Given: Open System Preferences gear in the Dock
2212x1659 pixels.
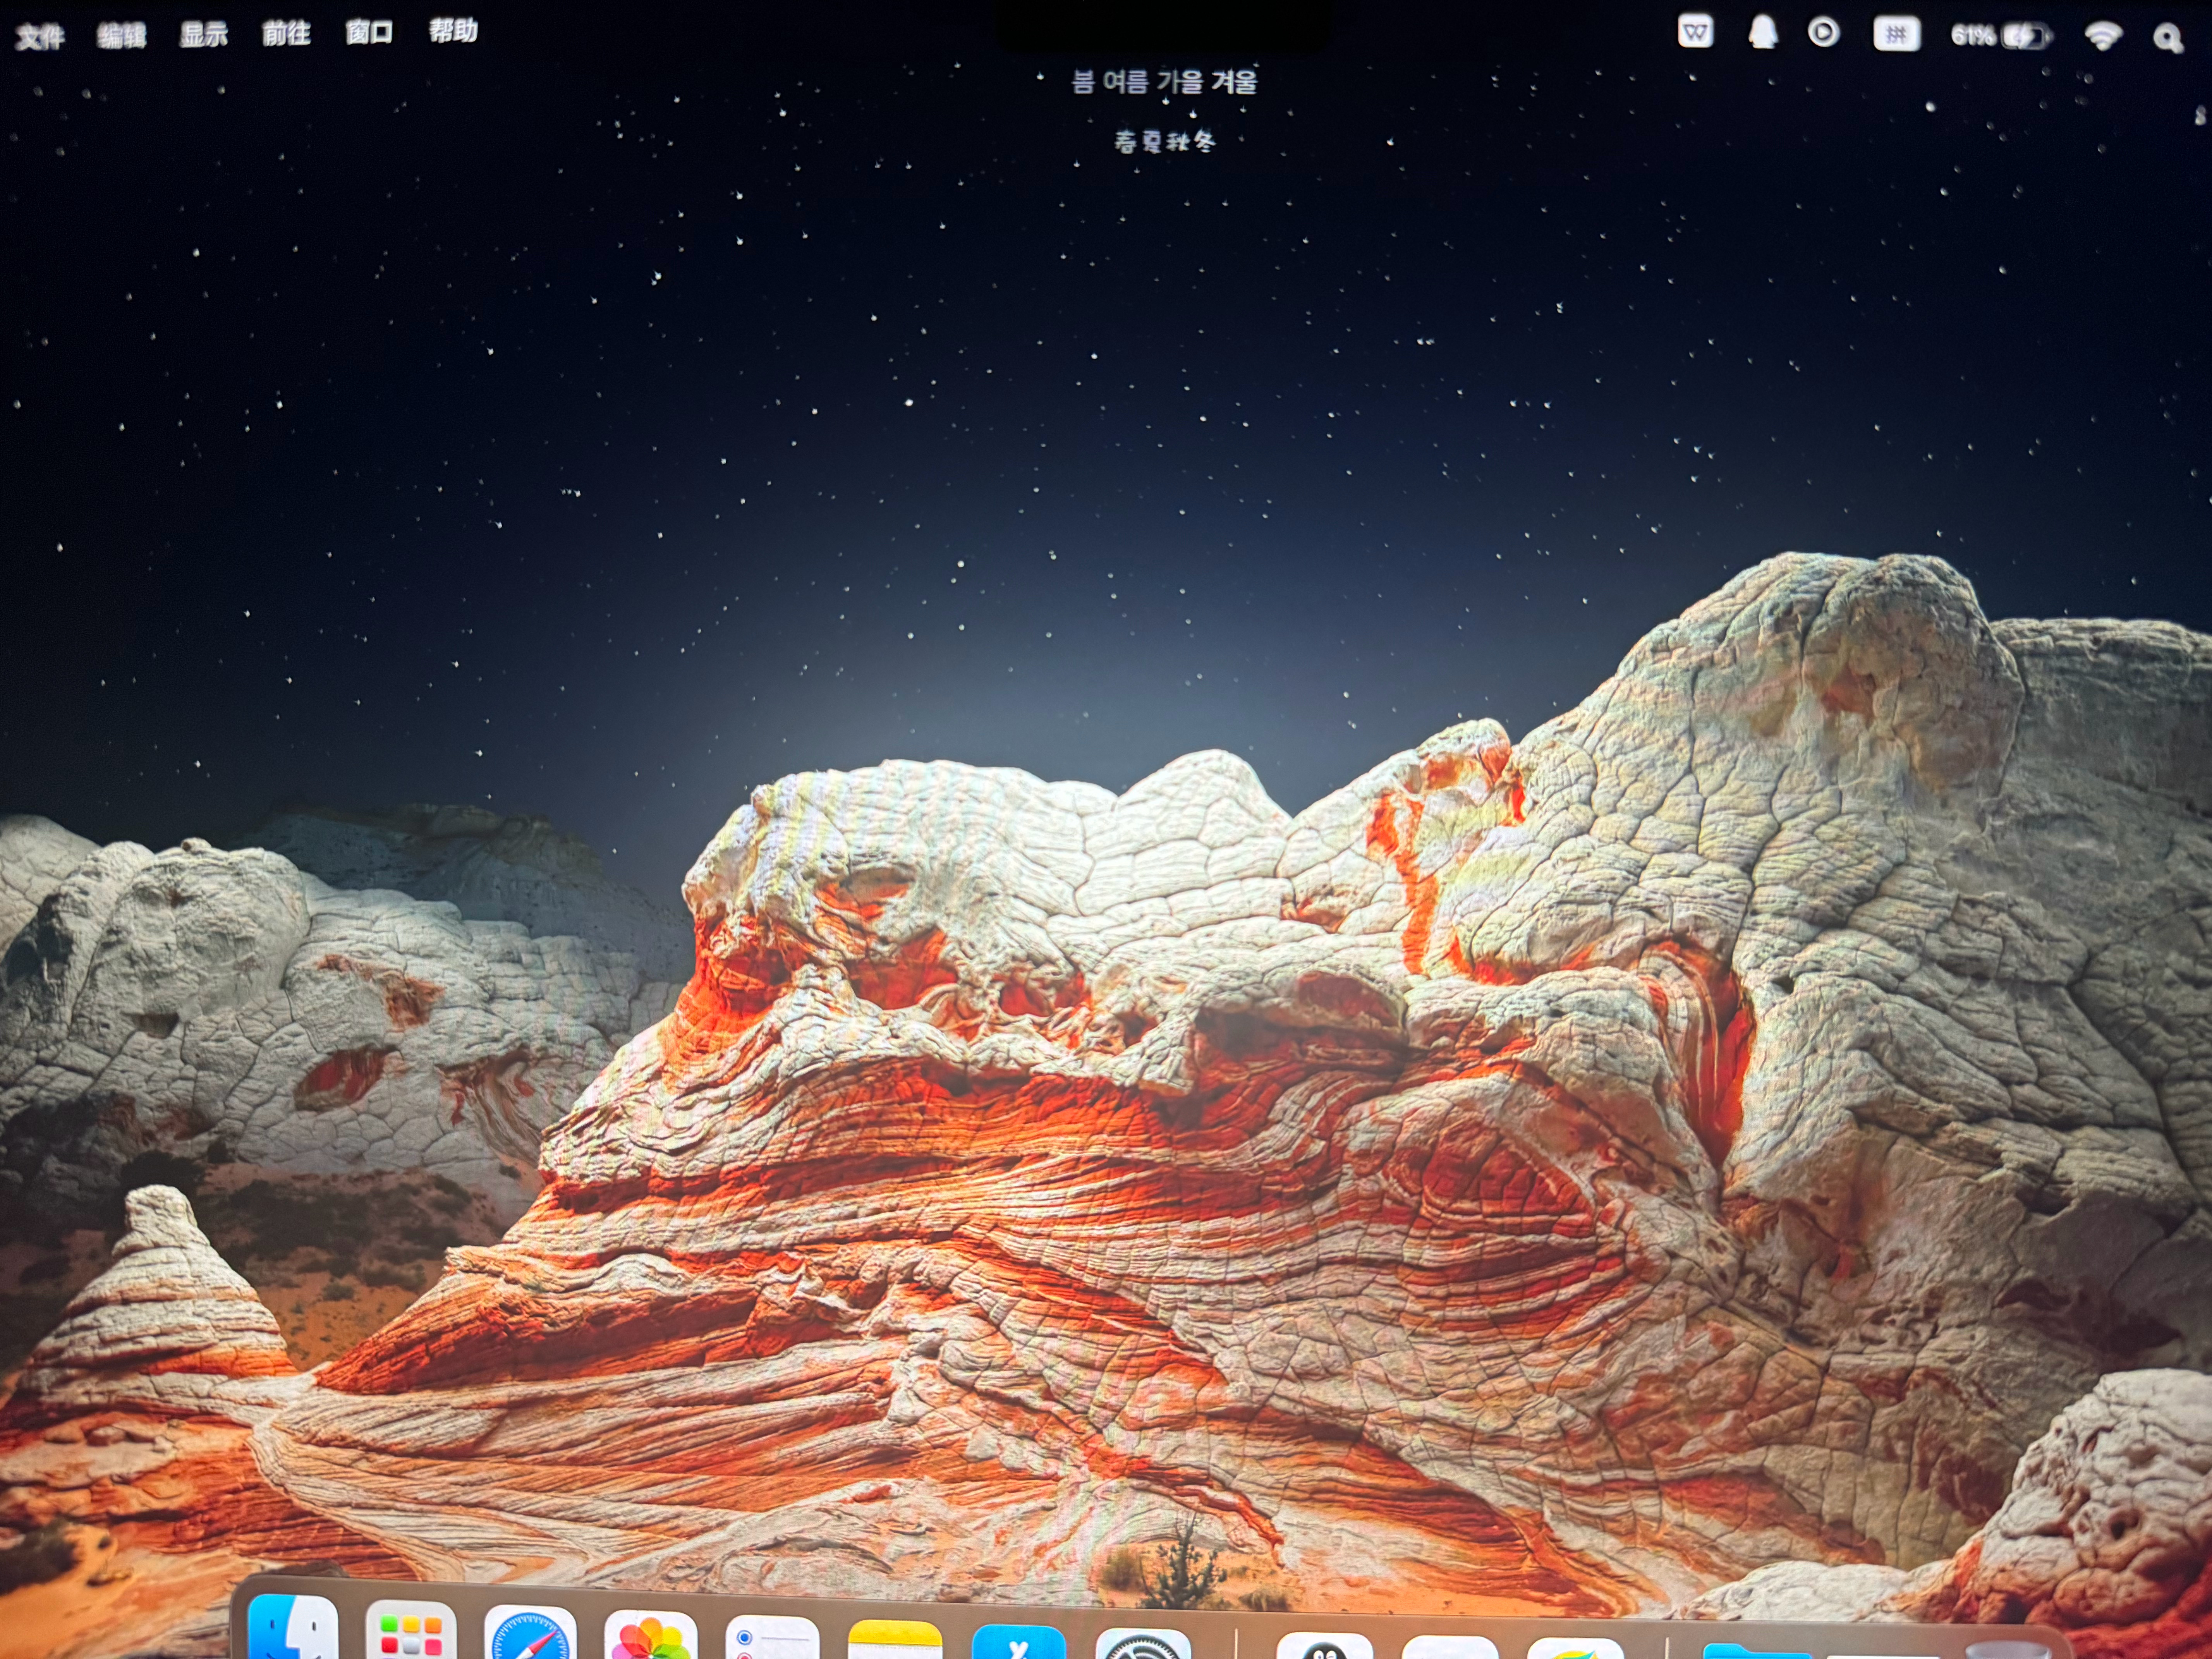Looking at the screenshot, I should [1143, 1644].
